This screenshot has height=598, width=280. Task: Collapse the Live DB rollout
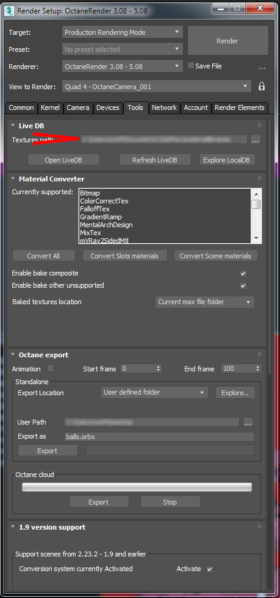[13, 125]
